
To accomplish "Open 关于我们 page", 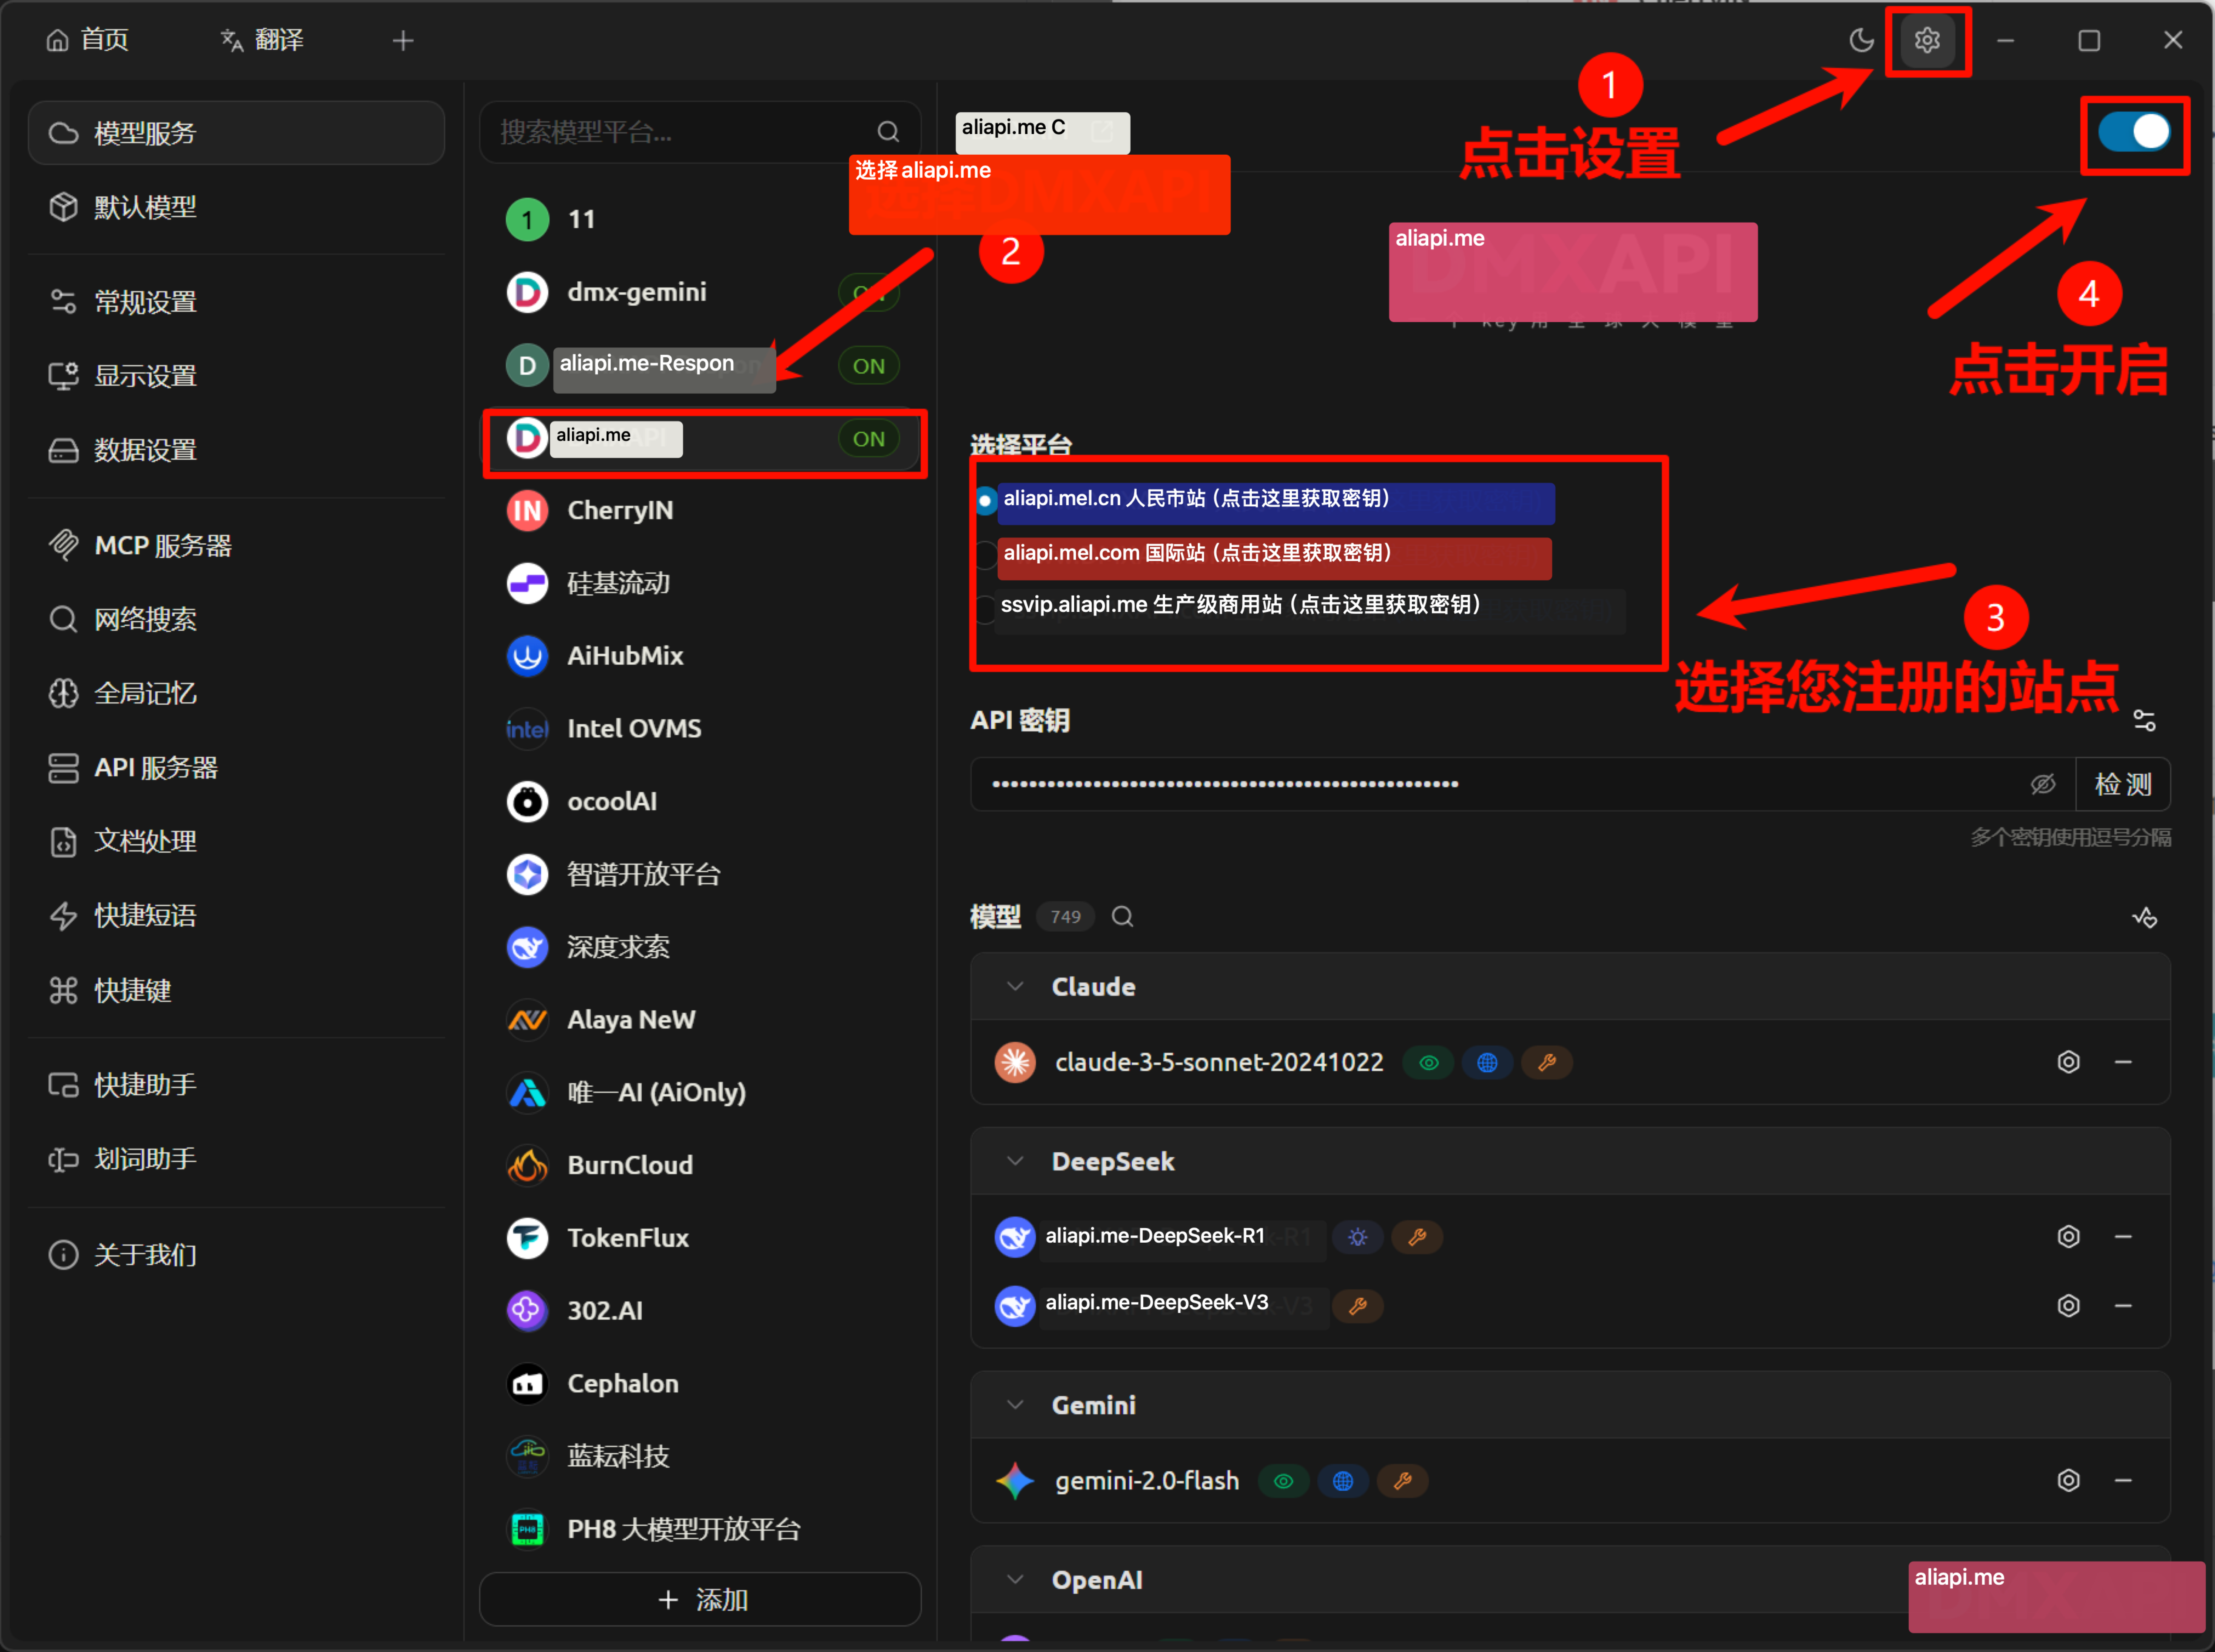I will pyautogui.click(x=236, y=1255).
